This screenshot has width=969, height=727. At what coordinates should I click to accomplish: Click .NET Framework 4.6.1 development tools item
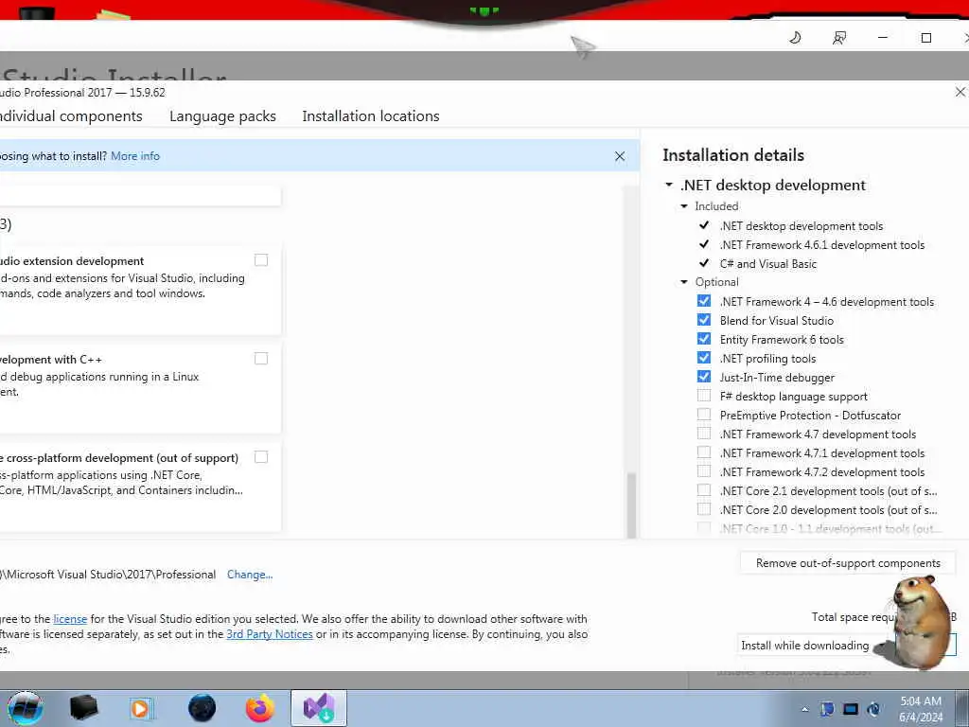[822, 245]
